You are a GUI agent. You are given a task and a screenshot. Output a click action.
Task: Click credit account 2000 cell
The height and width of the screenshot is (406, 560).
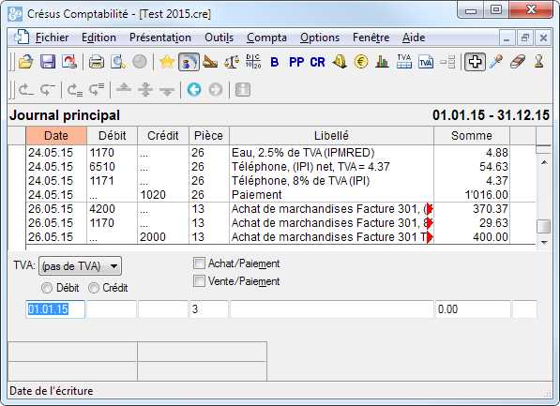click(153, 237)
